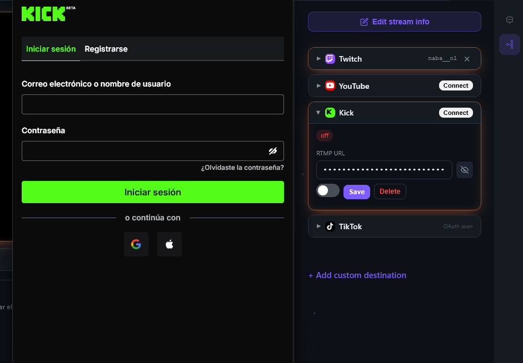The image size is (523, 363).
Task: Remove the Twitch account naba__ol
Action: click(x=467, y=59)
